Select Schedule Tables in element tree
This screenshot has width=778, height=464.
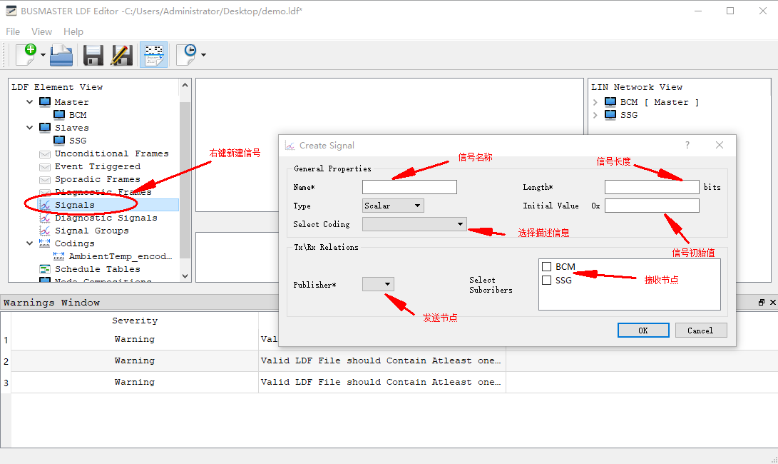coord(97,269)
